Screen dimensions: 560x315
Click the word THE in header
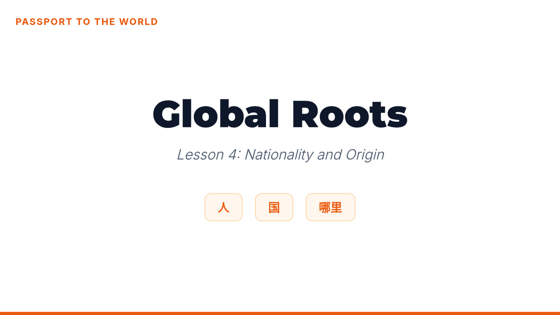pyautogui.click(x=105, y=22)
